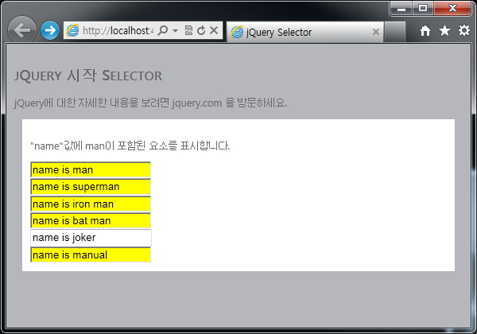
Task: Click the 'name is man' input field
Action: coord(91,169)
